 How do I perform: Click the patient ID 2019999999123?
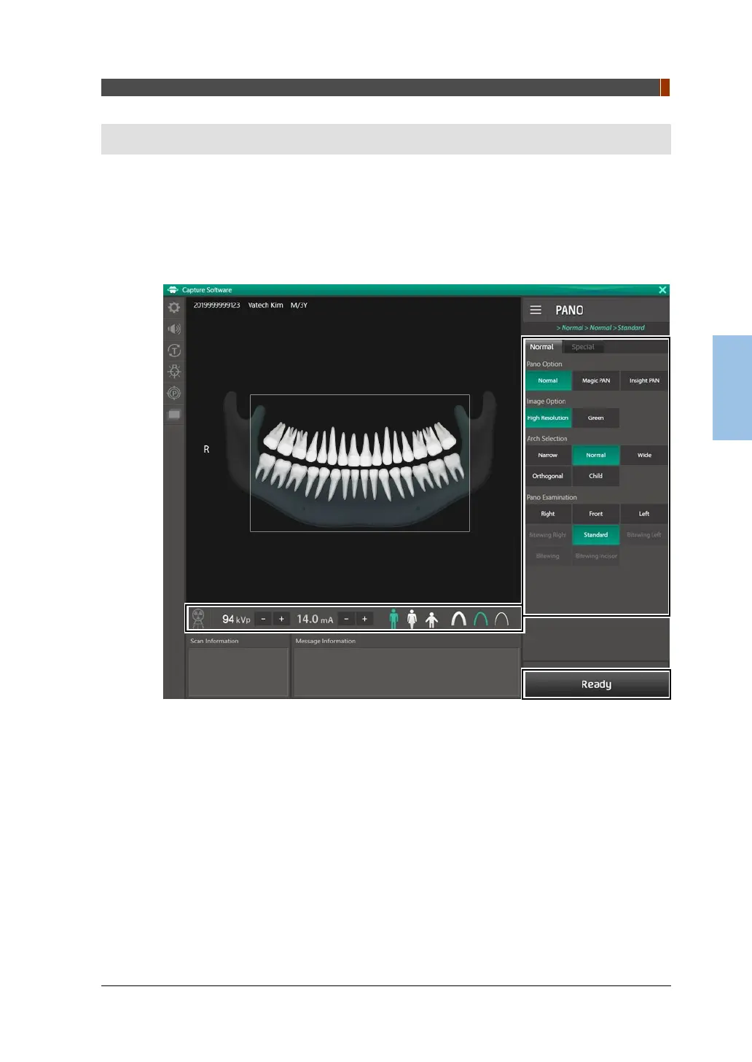pos(216,305)
